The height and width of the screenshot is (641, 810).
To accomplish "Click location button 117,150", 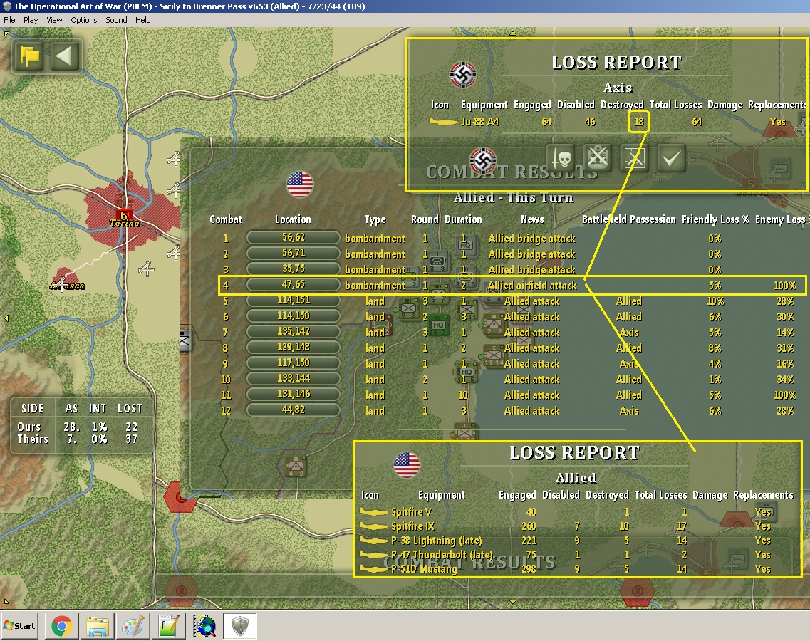I will click(x=293, y=363).
